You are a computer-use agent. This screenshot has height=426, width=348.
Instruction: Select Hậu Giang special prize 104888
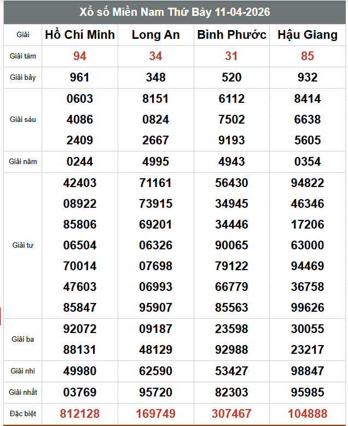(308, 413)
